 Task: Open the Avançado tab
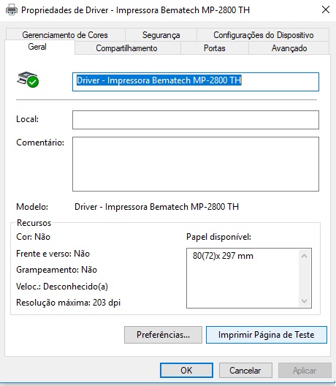click(289, 48)
